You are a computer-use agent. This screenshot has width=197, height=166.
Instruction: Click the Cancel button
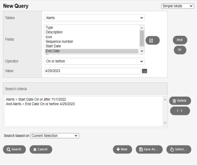tap(41, 149)
